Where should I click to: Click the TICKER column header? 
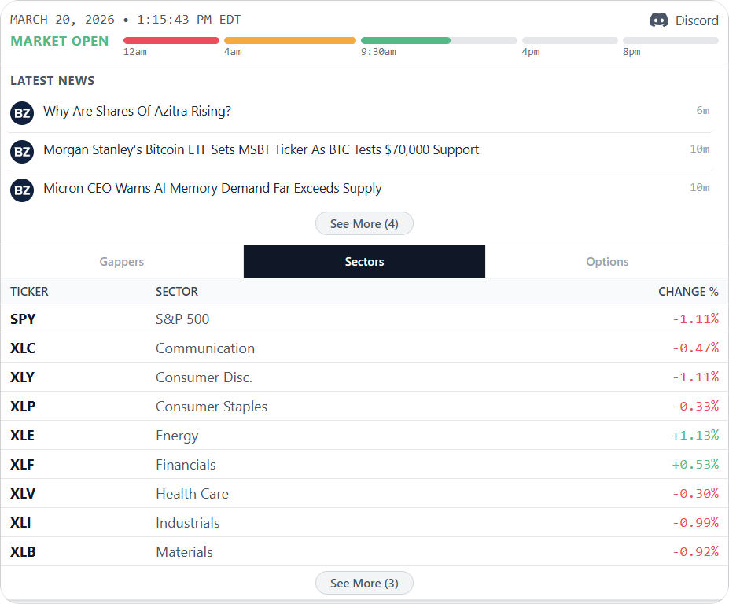29,292
